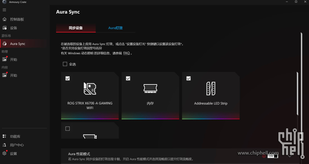Click the cut-off fourth device icon
Viewport: 309px width, 164px height.
[x=90, y=136]
